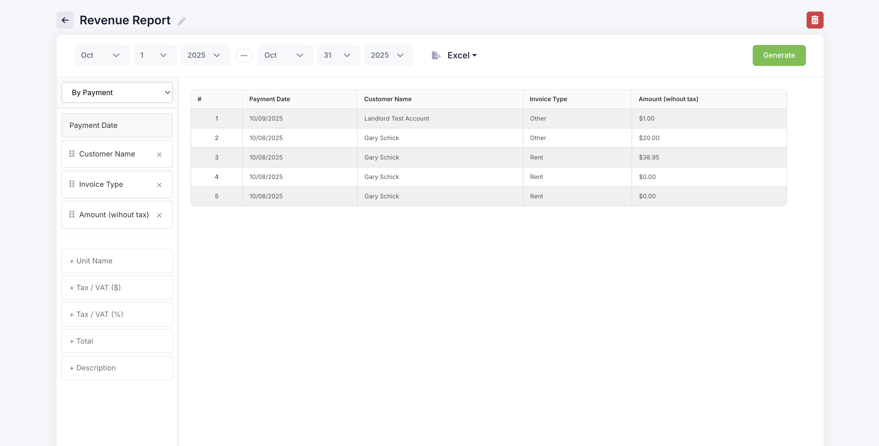Add the Tax / VAT ($) column
879x446 pixels.
[x=117, y=288]
